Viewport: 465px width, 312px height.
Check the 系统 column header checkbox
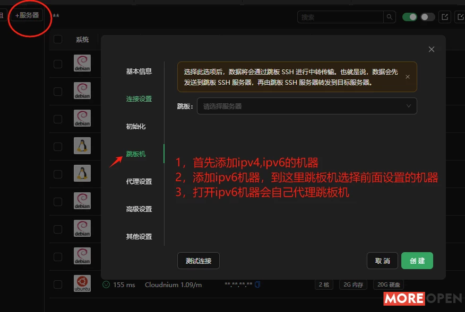tap(57, 39)
